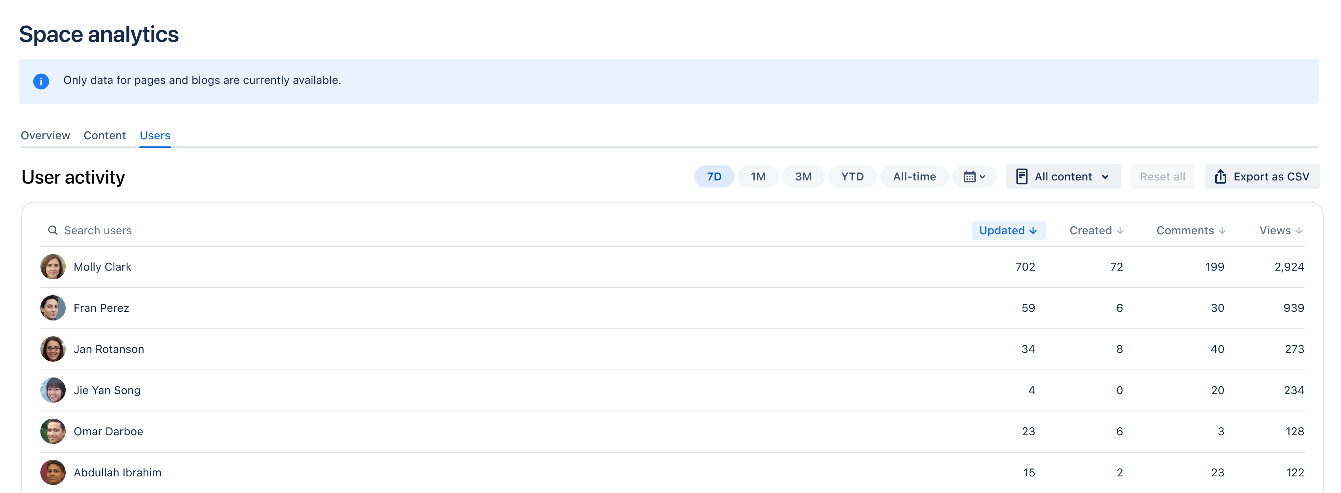This screenshot has width=1341, height=493.
Task: Expand the All content dropdown
Action: (1062, 176)
